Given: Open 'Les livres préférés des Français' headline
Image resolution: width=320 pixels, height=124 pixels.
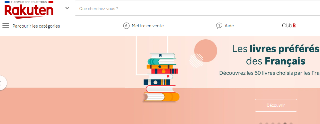Looking at the screenshot, I should 276,55.
